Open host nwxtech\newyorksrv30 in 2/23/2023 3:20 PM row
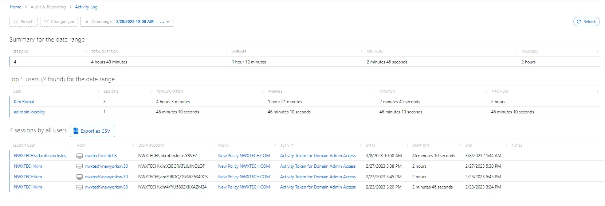Image resolution: width=605 pixels, height=206 pixels. [106, 187]
